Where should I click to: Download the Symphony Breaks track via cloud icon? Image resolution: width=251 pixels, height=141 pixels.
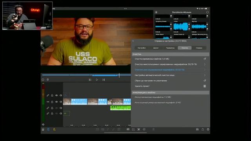pyautogui.click(x=171, y=29)
